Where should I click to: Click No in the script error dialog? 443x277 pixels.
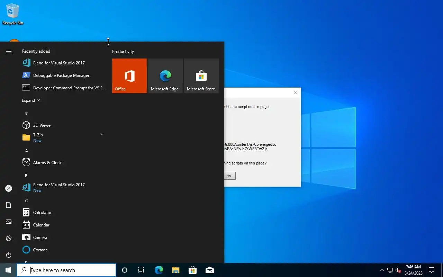pyautogui.click(x=229, y=176)
